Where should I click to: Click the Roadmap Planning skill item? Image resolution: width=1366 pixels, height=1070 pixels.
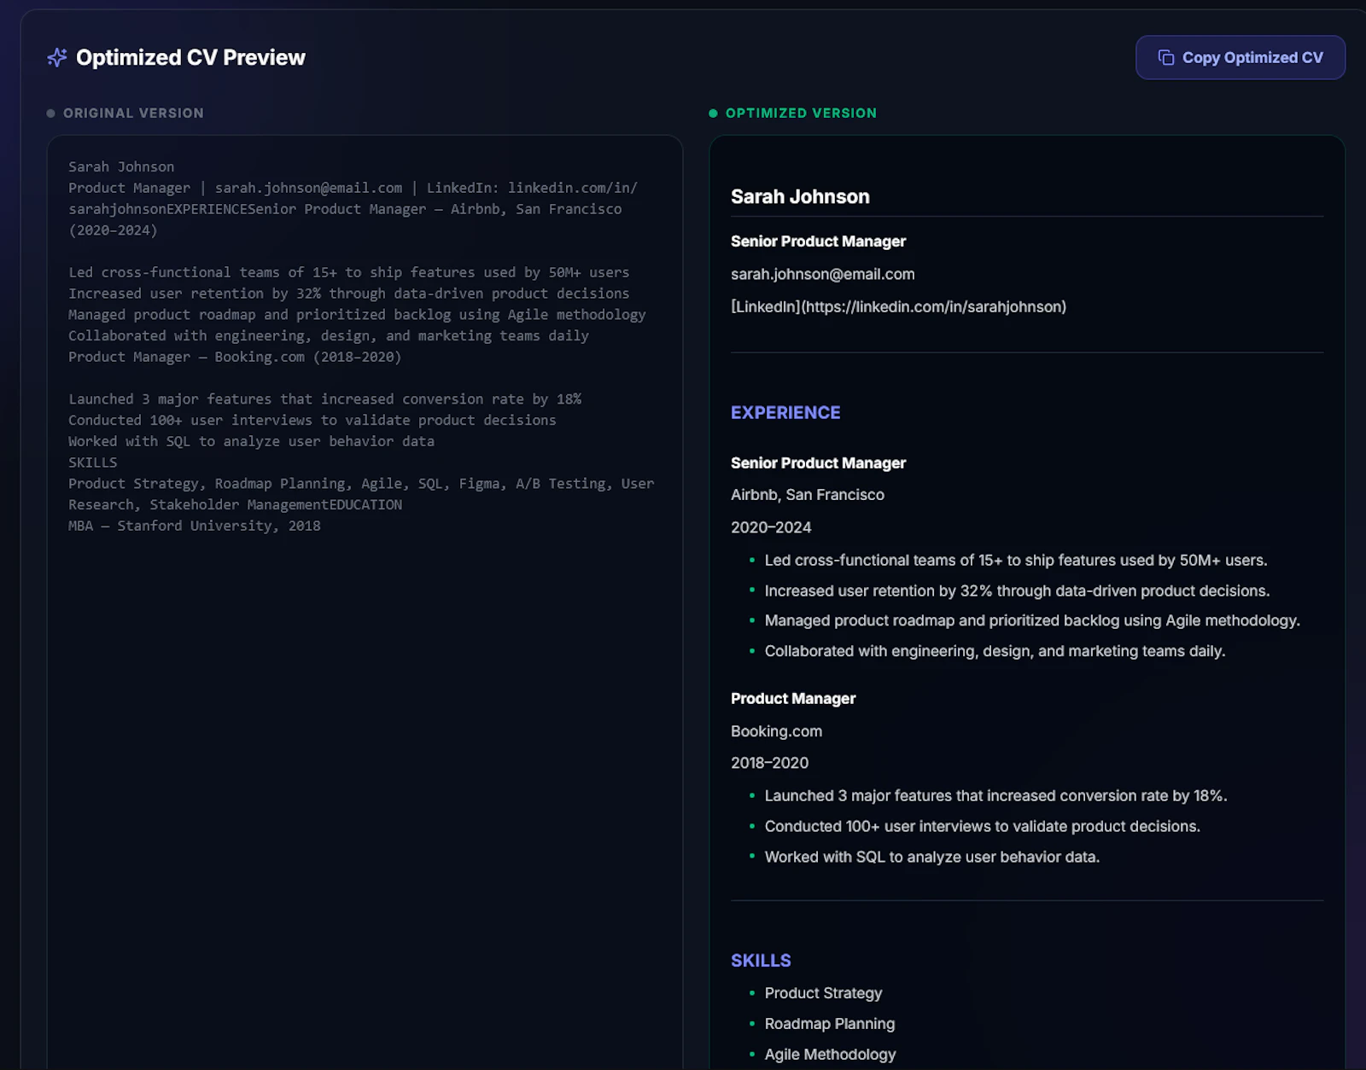click(830, 1024)
